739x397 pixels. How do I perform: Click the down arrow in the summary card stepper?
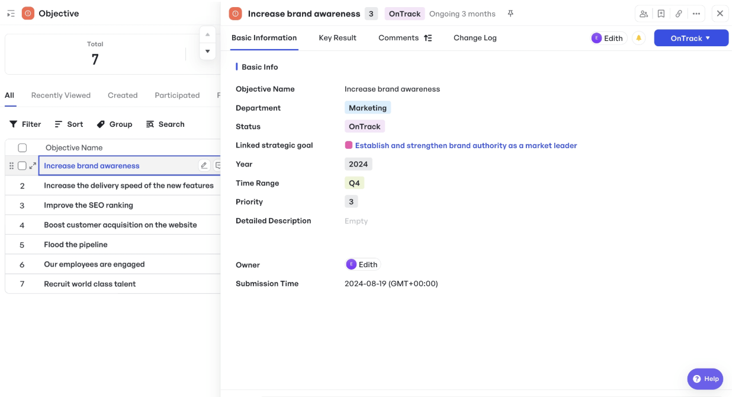(x=207, y=52)
